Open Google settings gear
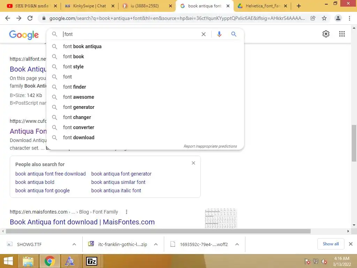The image size is (357, 268). pos(326,34)
